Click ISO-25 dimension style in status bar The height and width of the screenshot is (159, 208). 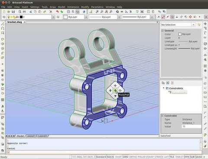110,157
